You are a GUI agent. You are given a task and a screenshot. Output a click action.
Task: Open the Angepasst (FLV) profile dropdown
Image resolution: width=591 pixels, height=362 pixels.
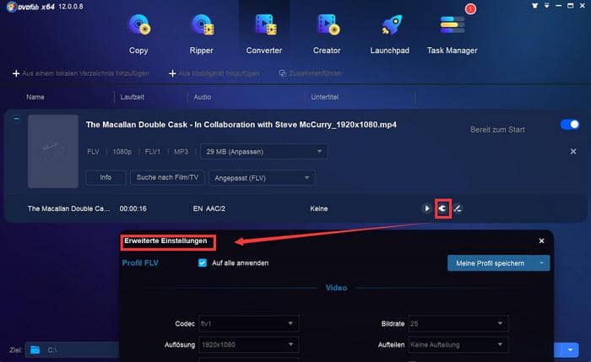click(262, 178)
